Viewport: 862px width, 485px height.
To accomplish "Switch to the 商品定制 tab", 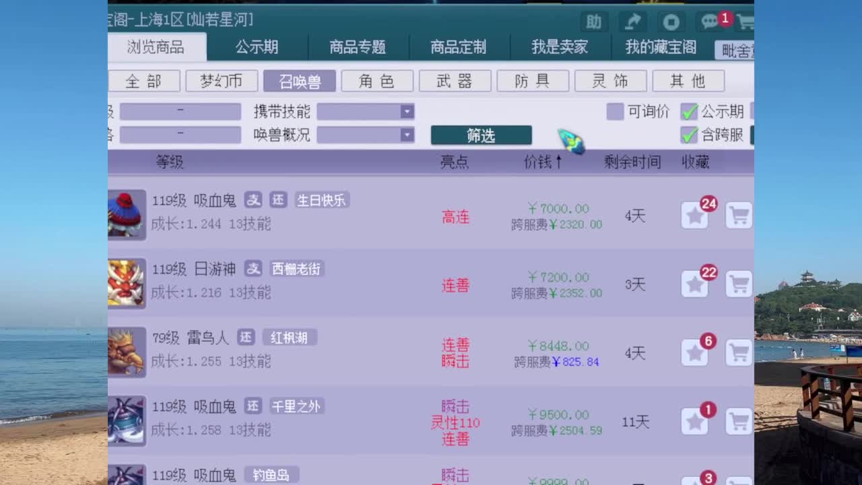I will click(459, 47).
